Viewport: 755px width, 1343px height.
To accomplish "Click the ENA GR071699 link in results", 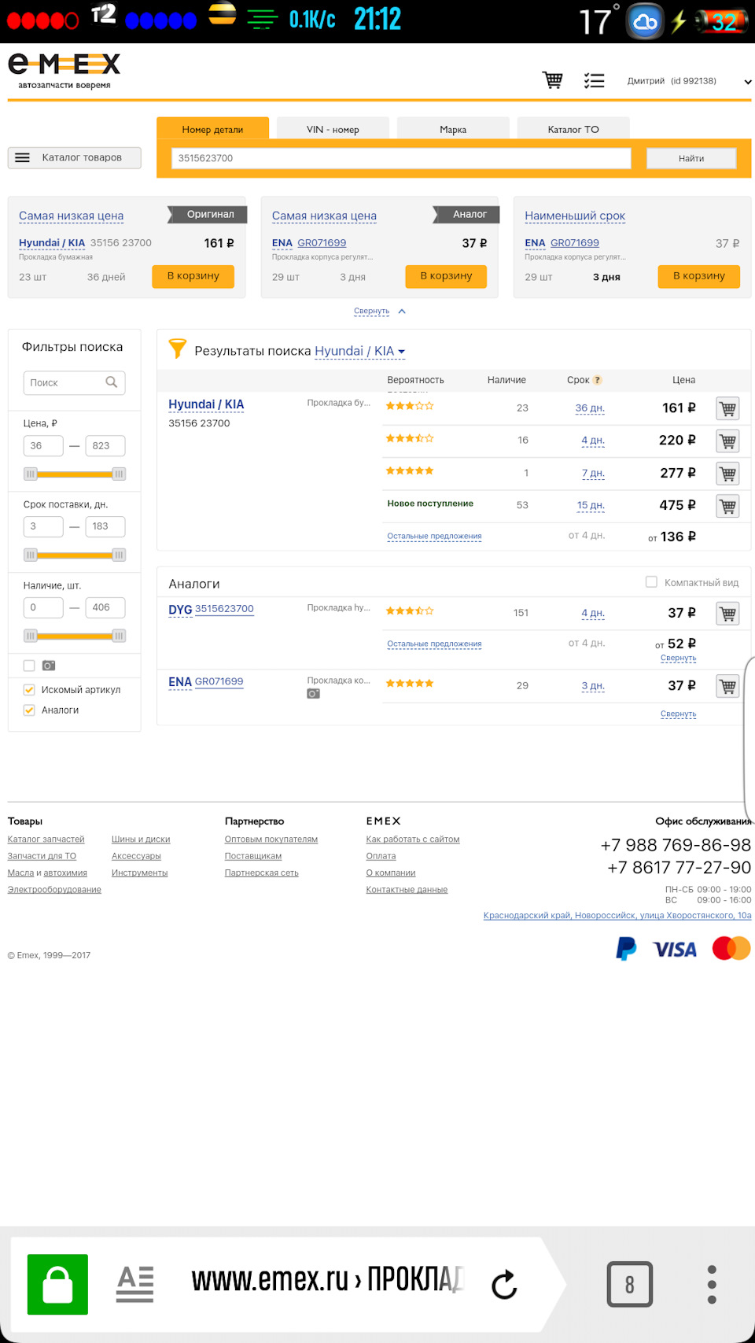I will pyautogui.click(x=219, y=681).
